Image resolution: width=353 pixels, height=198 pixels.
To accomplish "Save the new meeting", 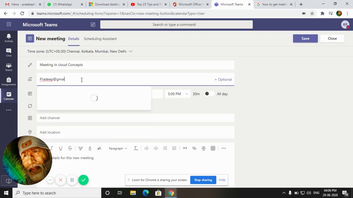I will [x=305, y=38].
